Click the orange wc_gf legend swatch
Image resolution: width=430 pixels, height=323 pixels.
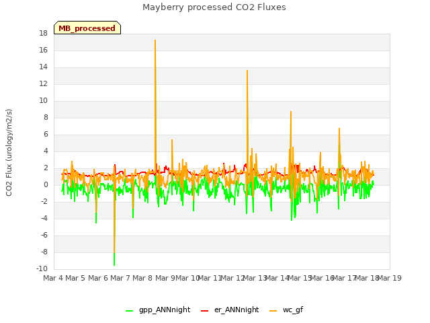[x=273, y=310]
